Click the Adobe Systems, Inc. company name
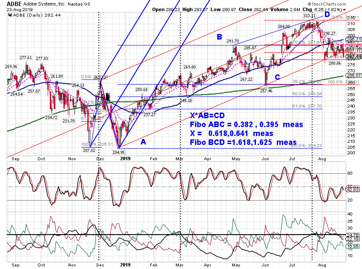The height and width of the screenshot is (269, 362). click(45, 4)
